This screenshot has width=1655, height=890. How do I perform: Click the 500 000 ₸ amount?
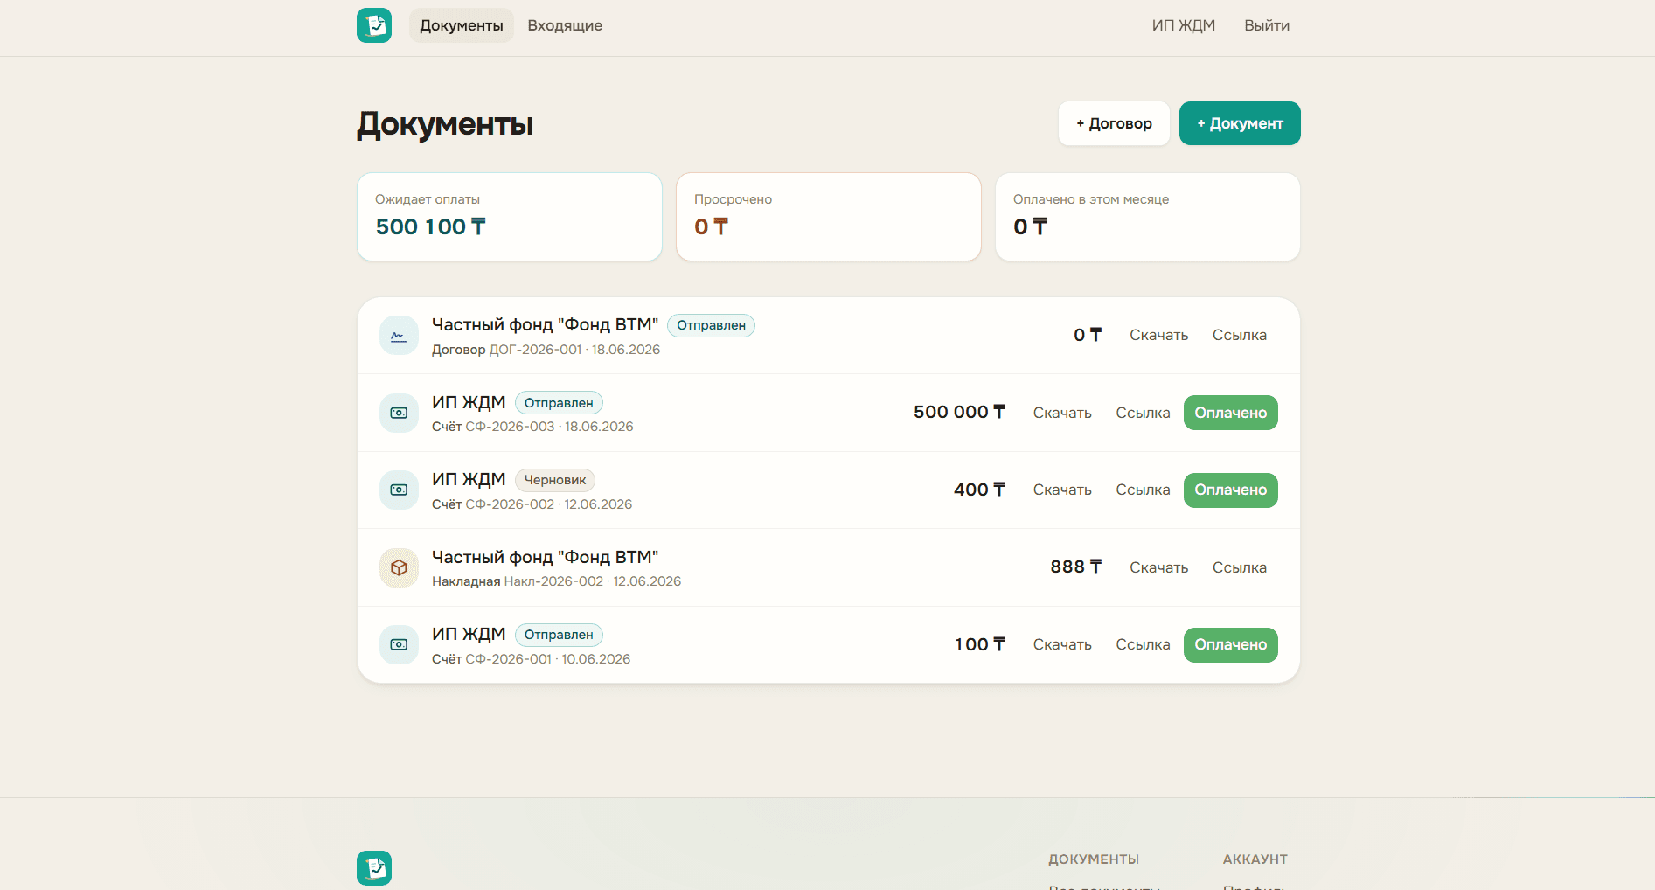pyautogui.click(x=959, y=413)
